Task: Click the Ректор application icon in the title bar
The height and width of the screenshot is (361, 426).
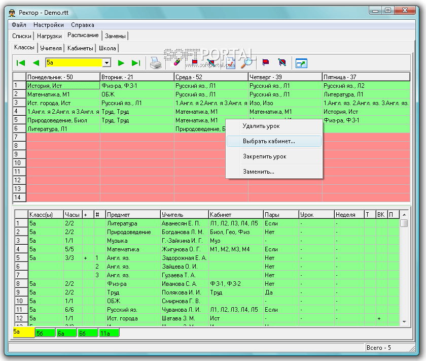Action: point(12,13)
